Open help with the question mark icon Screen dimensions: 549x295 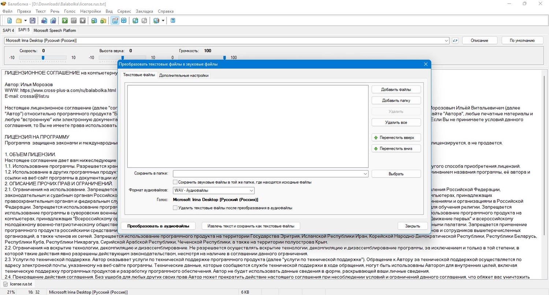(x=173, y=20)
